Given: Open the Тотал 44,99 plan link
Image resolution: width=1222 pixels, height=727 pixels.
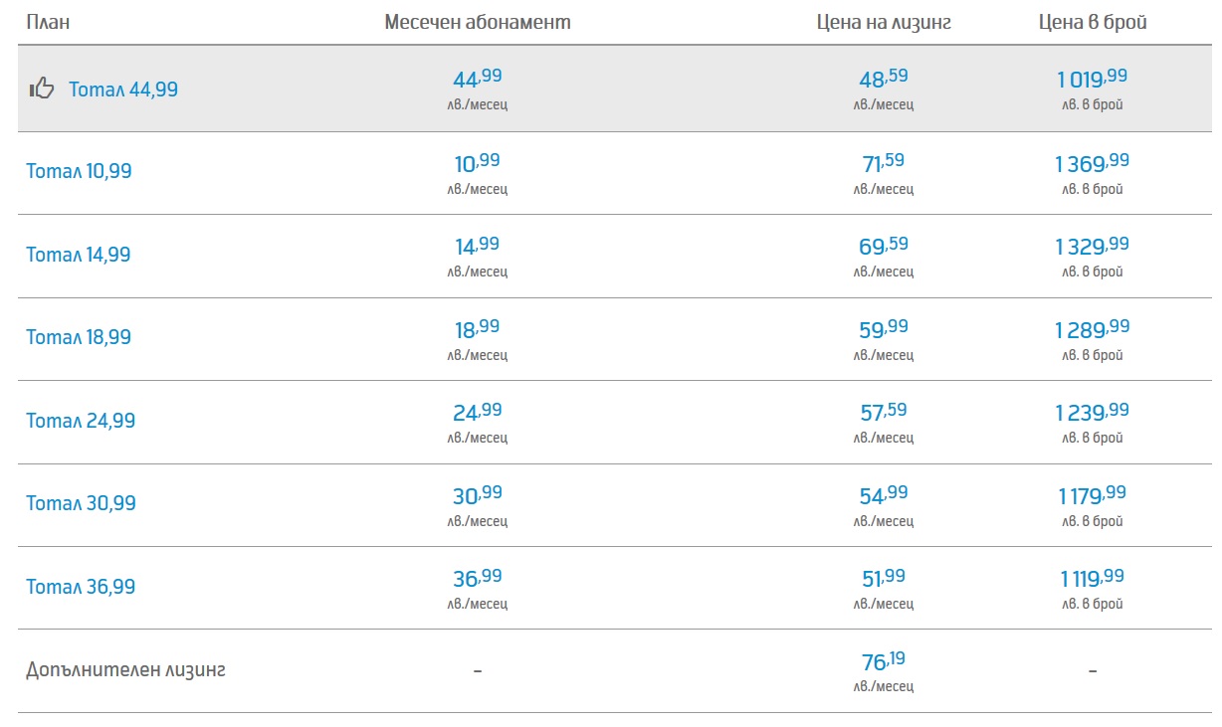Looking at the screenshot, I should pyautogui.click(x=123, y=90).
